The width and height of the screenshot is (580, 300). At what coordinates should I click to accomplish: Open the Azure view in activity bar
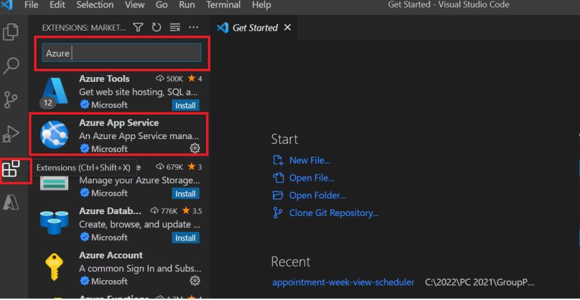pos(11,202)
